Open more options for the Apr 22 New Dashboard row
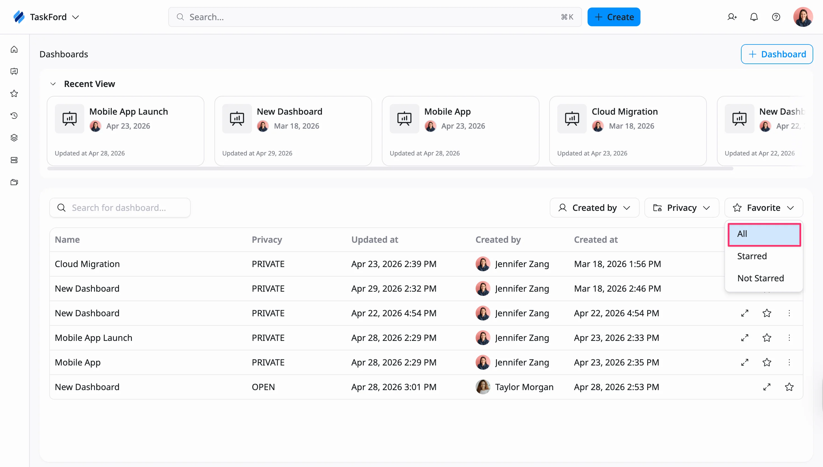This screenshot has width=823, height=467. pos(789,313)
